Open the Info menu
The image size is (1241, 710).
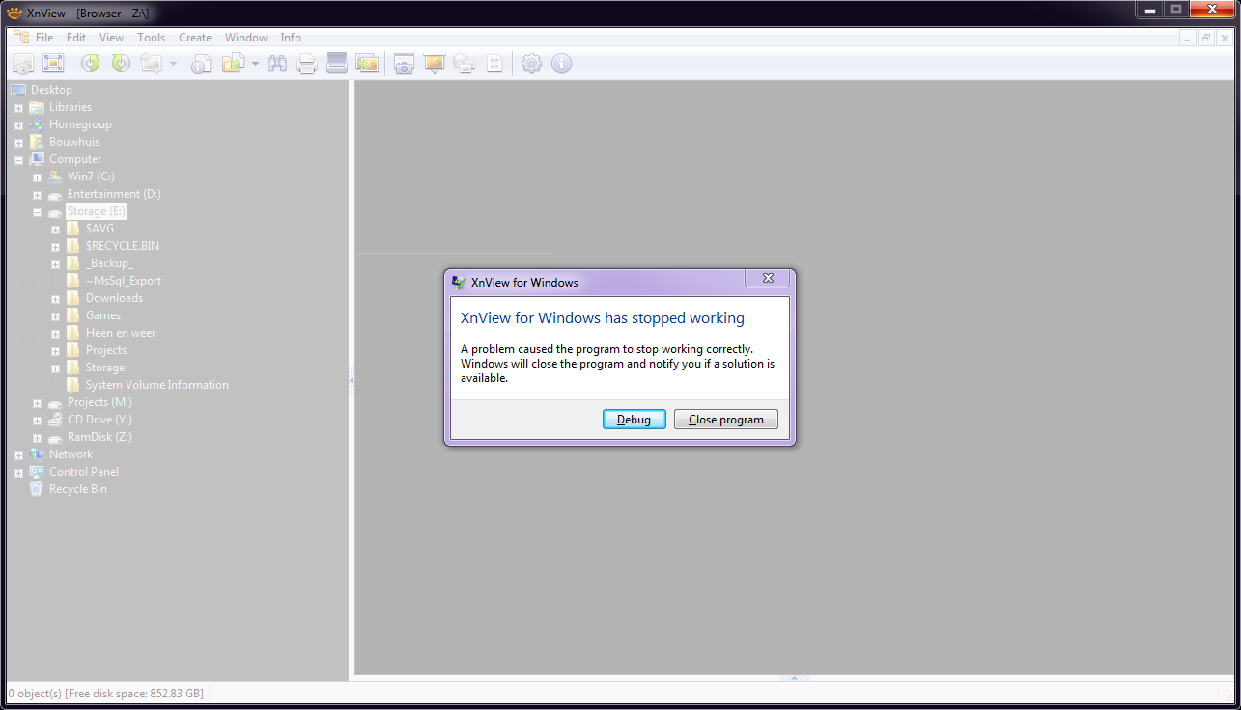291,38
